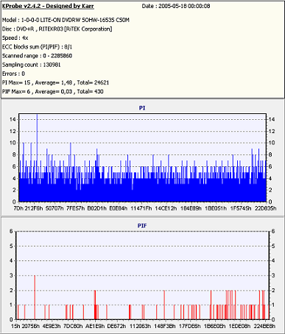Click the Speed 4x line
Viewport: 285px width, 334px height.
click(x=15, y=38)
